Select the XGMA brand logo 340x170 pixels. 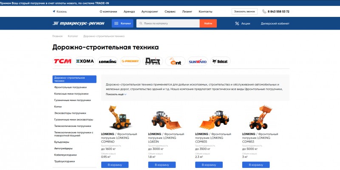[85, 61]
